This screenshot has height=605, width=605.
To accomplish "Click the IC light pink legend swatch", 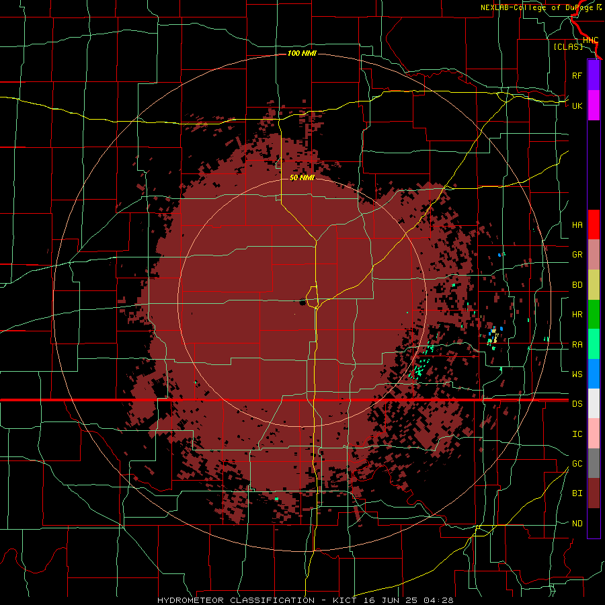I will (x=594, y=434).
